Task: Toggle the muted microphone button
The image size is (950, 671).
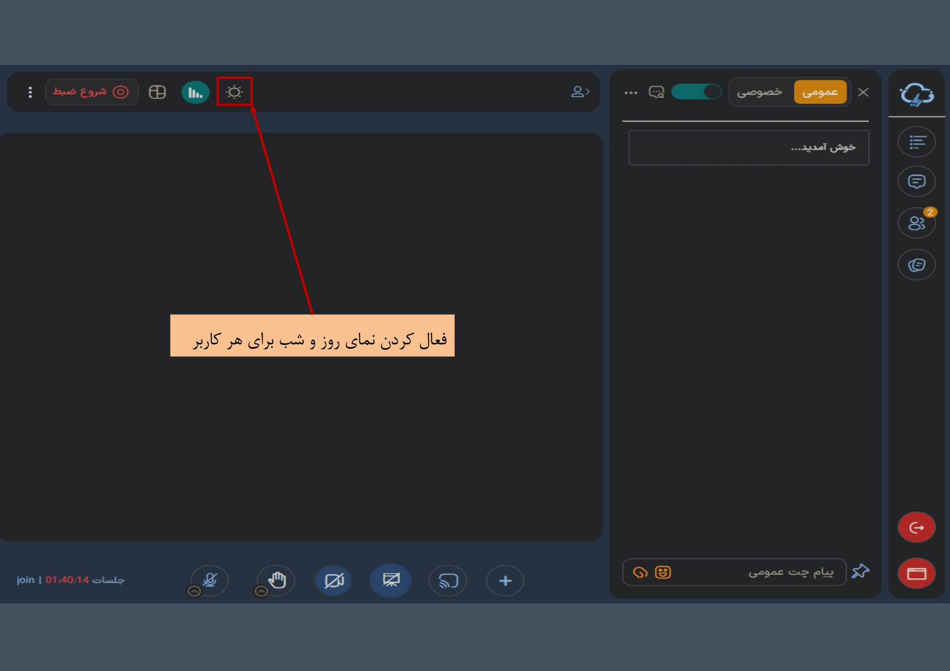Action: pyautogui.click(x=210, y=580)
